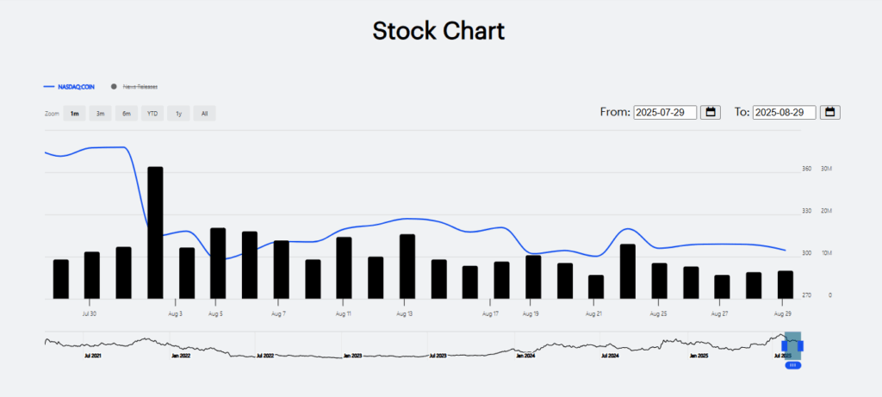The width and height of the screenshot is (882, 397).
Task: Click the From date input field
Action: [666, 112]
